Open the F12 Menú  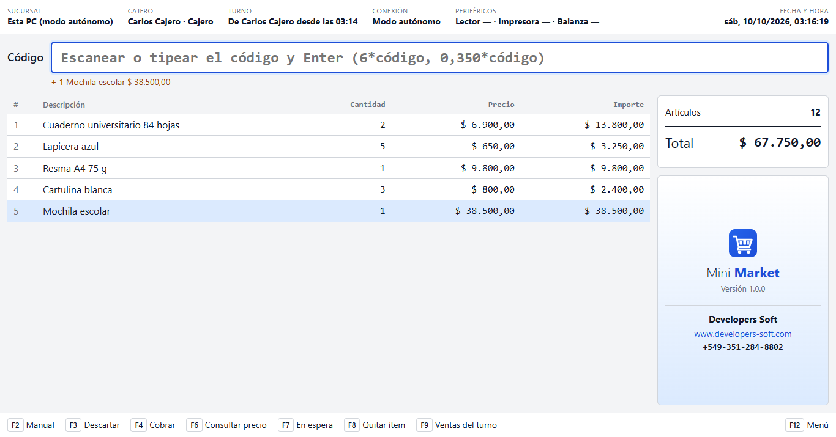[808, 425]
